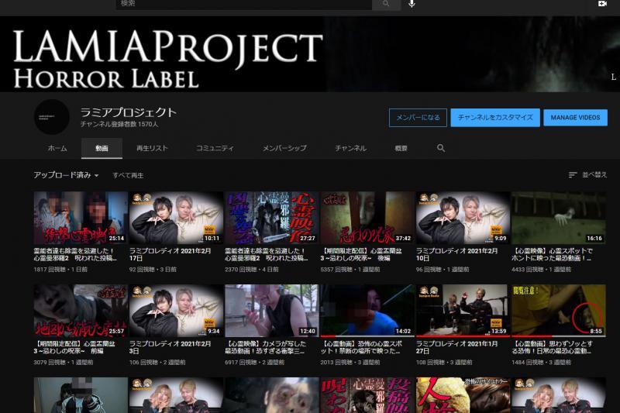Click title ラミプロレディオ 2021年2月3日
This screenshot has width=620, height=413.
point(170,347)
